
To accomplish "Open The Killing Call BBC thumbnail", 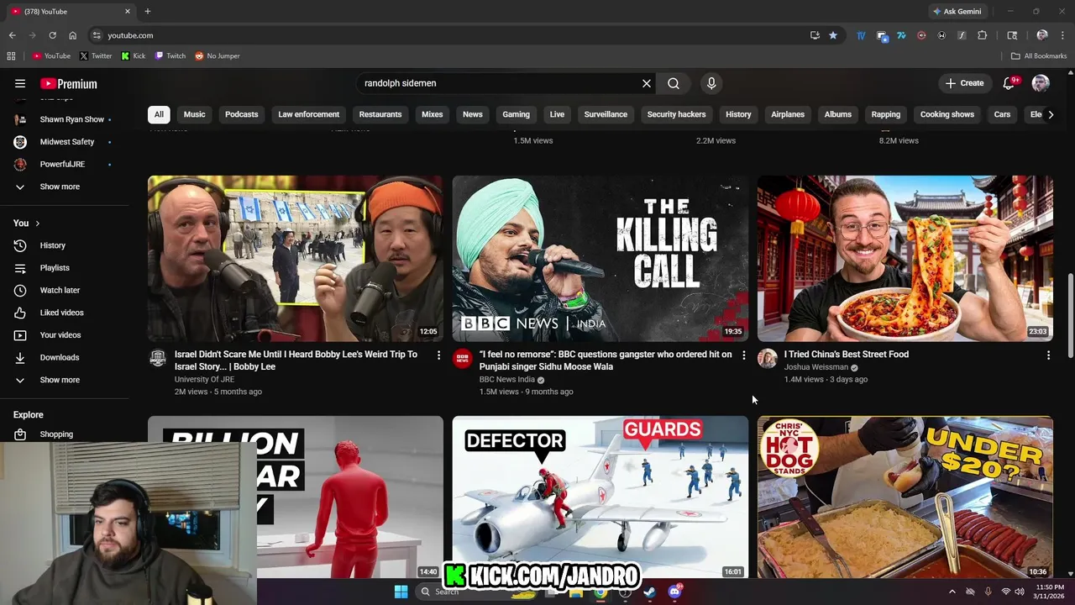I will [600, 258].
